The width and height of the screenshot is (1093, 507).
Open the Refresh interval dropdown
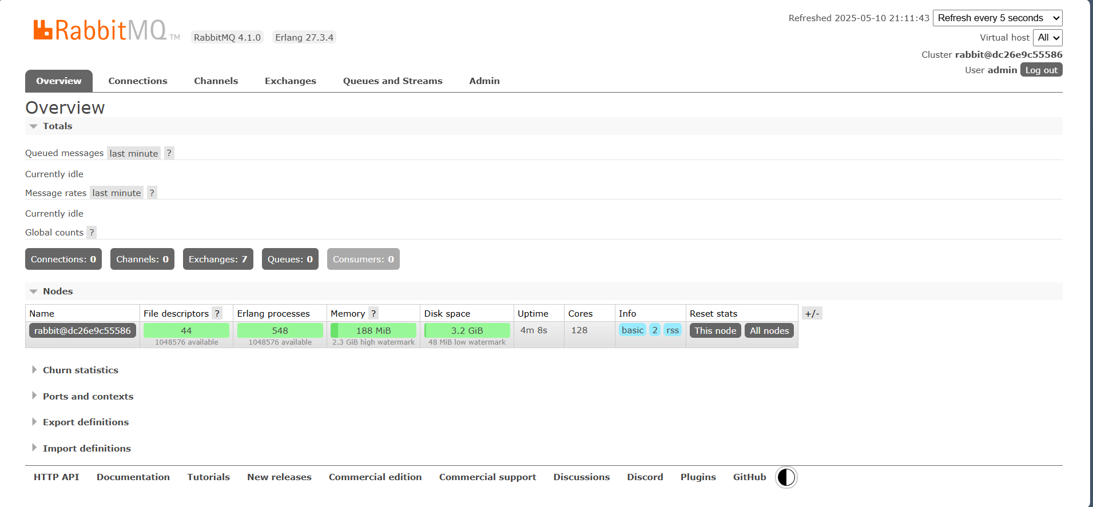(x=997, y=18)
